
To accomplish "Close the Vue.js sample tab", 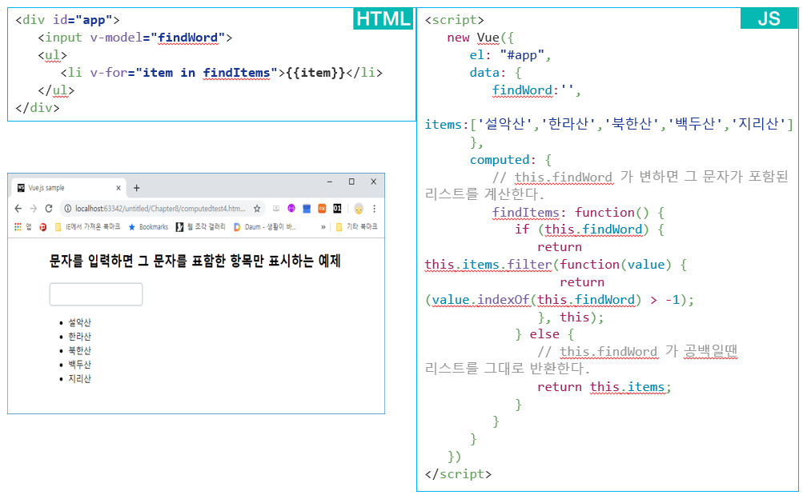I will 118,188.
